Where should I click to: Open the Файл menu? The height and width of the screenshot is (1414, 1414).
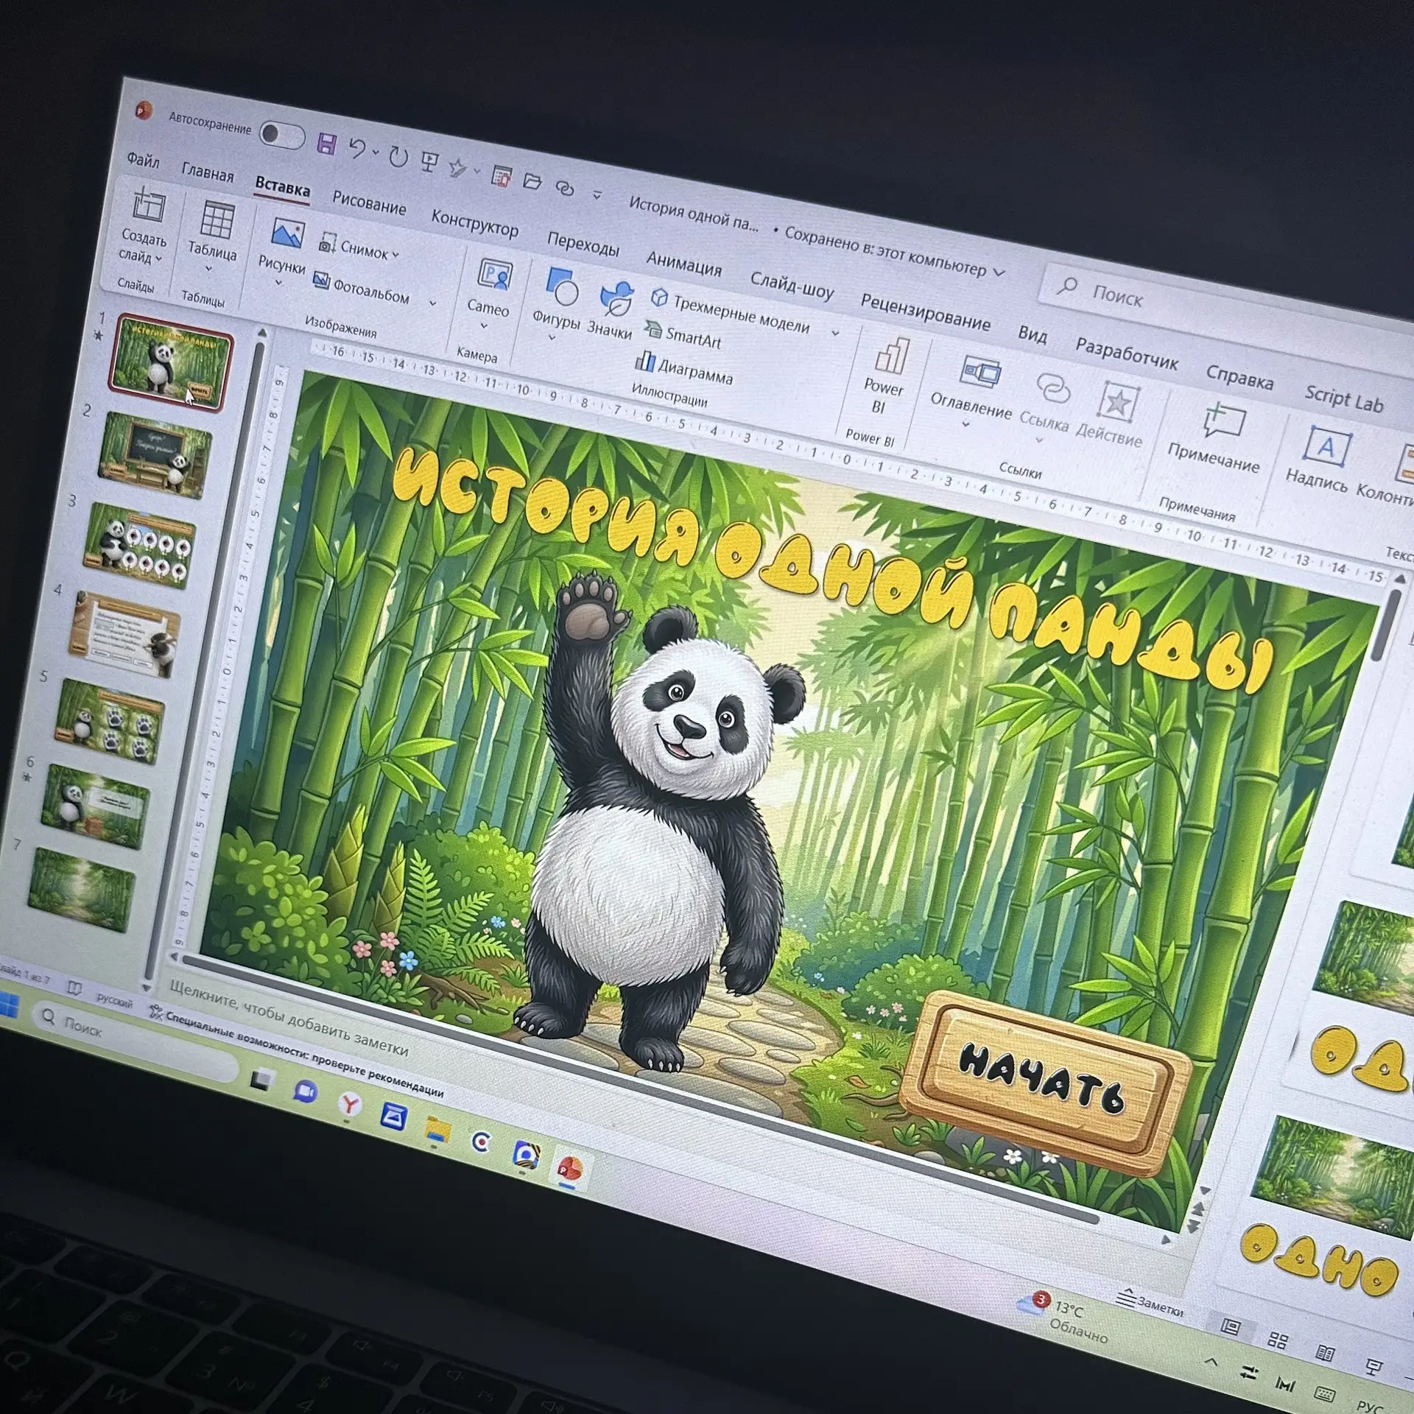143,159
